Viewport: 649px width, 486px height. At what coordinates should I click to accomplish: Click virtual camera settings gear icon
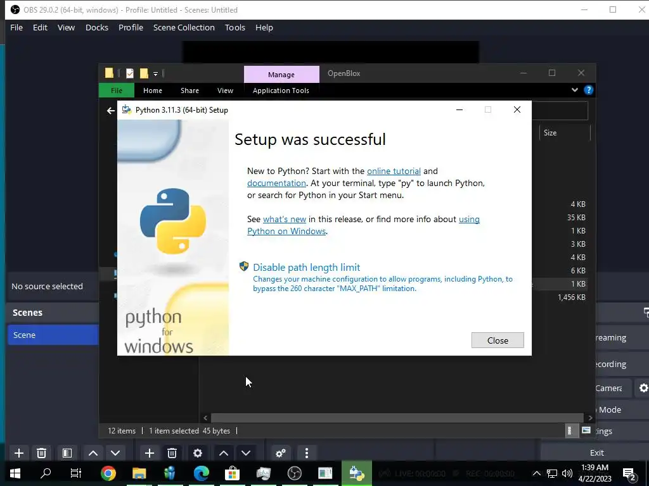(643, 388)
